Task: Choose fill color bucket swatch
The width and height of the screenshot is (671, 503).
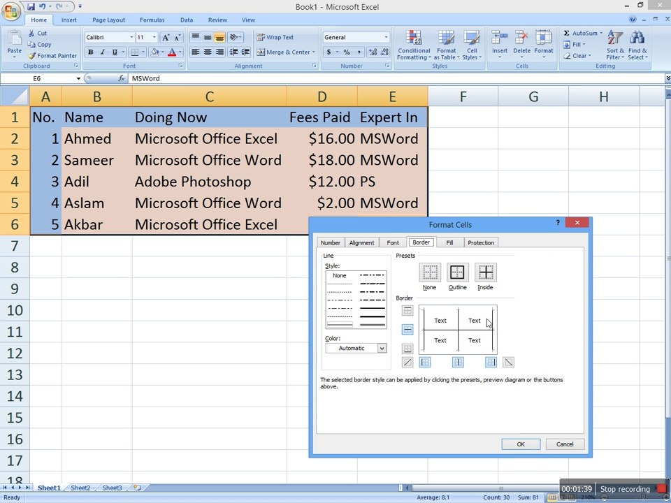Action: 155,52
